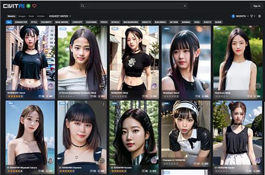Click the Civitai logo
Image resolution: width=265 pixels, height=175 pixels.
pyautogui.click(x=14, y=6)
